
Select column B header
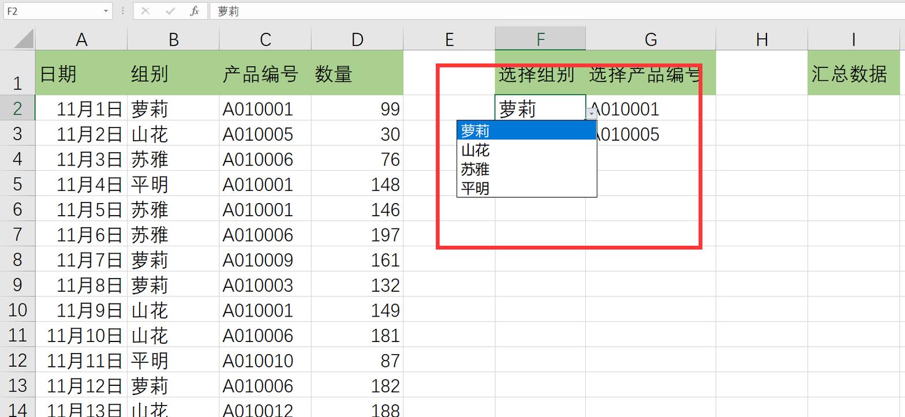(173, 39)
